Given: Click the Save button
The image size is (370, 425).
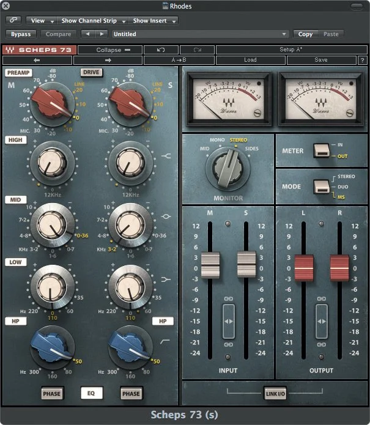Looking at the screenshot, I should pyautogui.click(x=321, y=60).
